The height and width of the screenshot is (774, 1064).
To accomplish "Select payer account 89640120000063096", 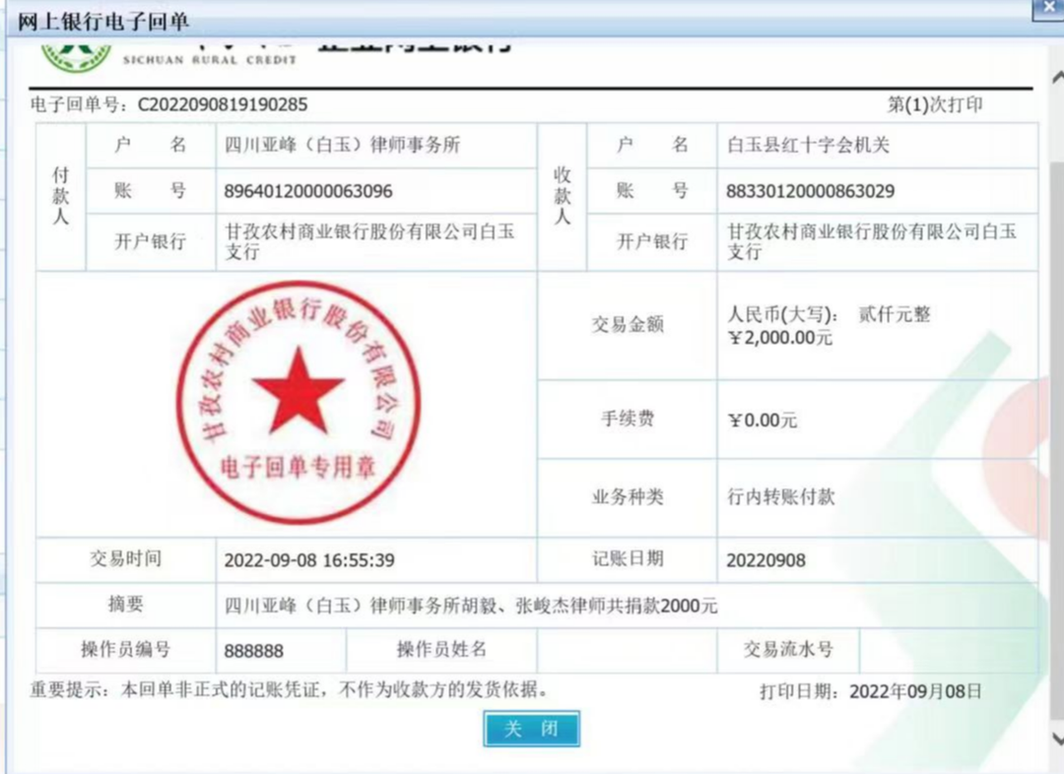I will pos(308,191).
